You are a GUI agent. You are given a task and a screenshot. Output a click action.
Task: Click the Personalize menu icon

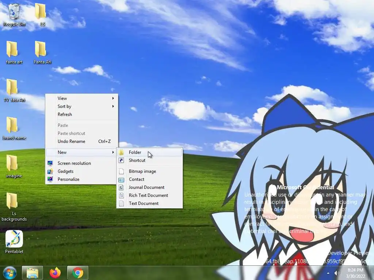point(50,179)
